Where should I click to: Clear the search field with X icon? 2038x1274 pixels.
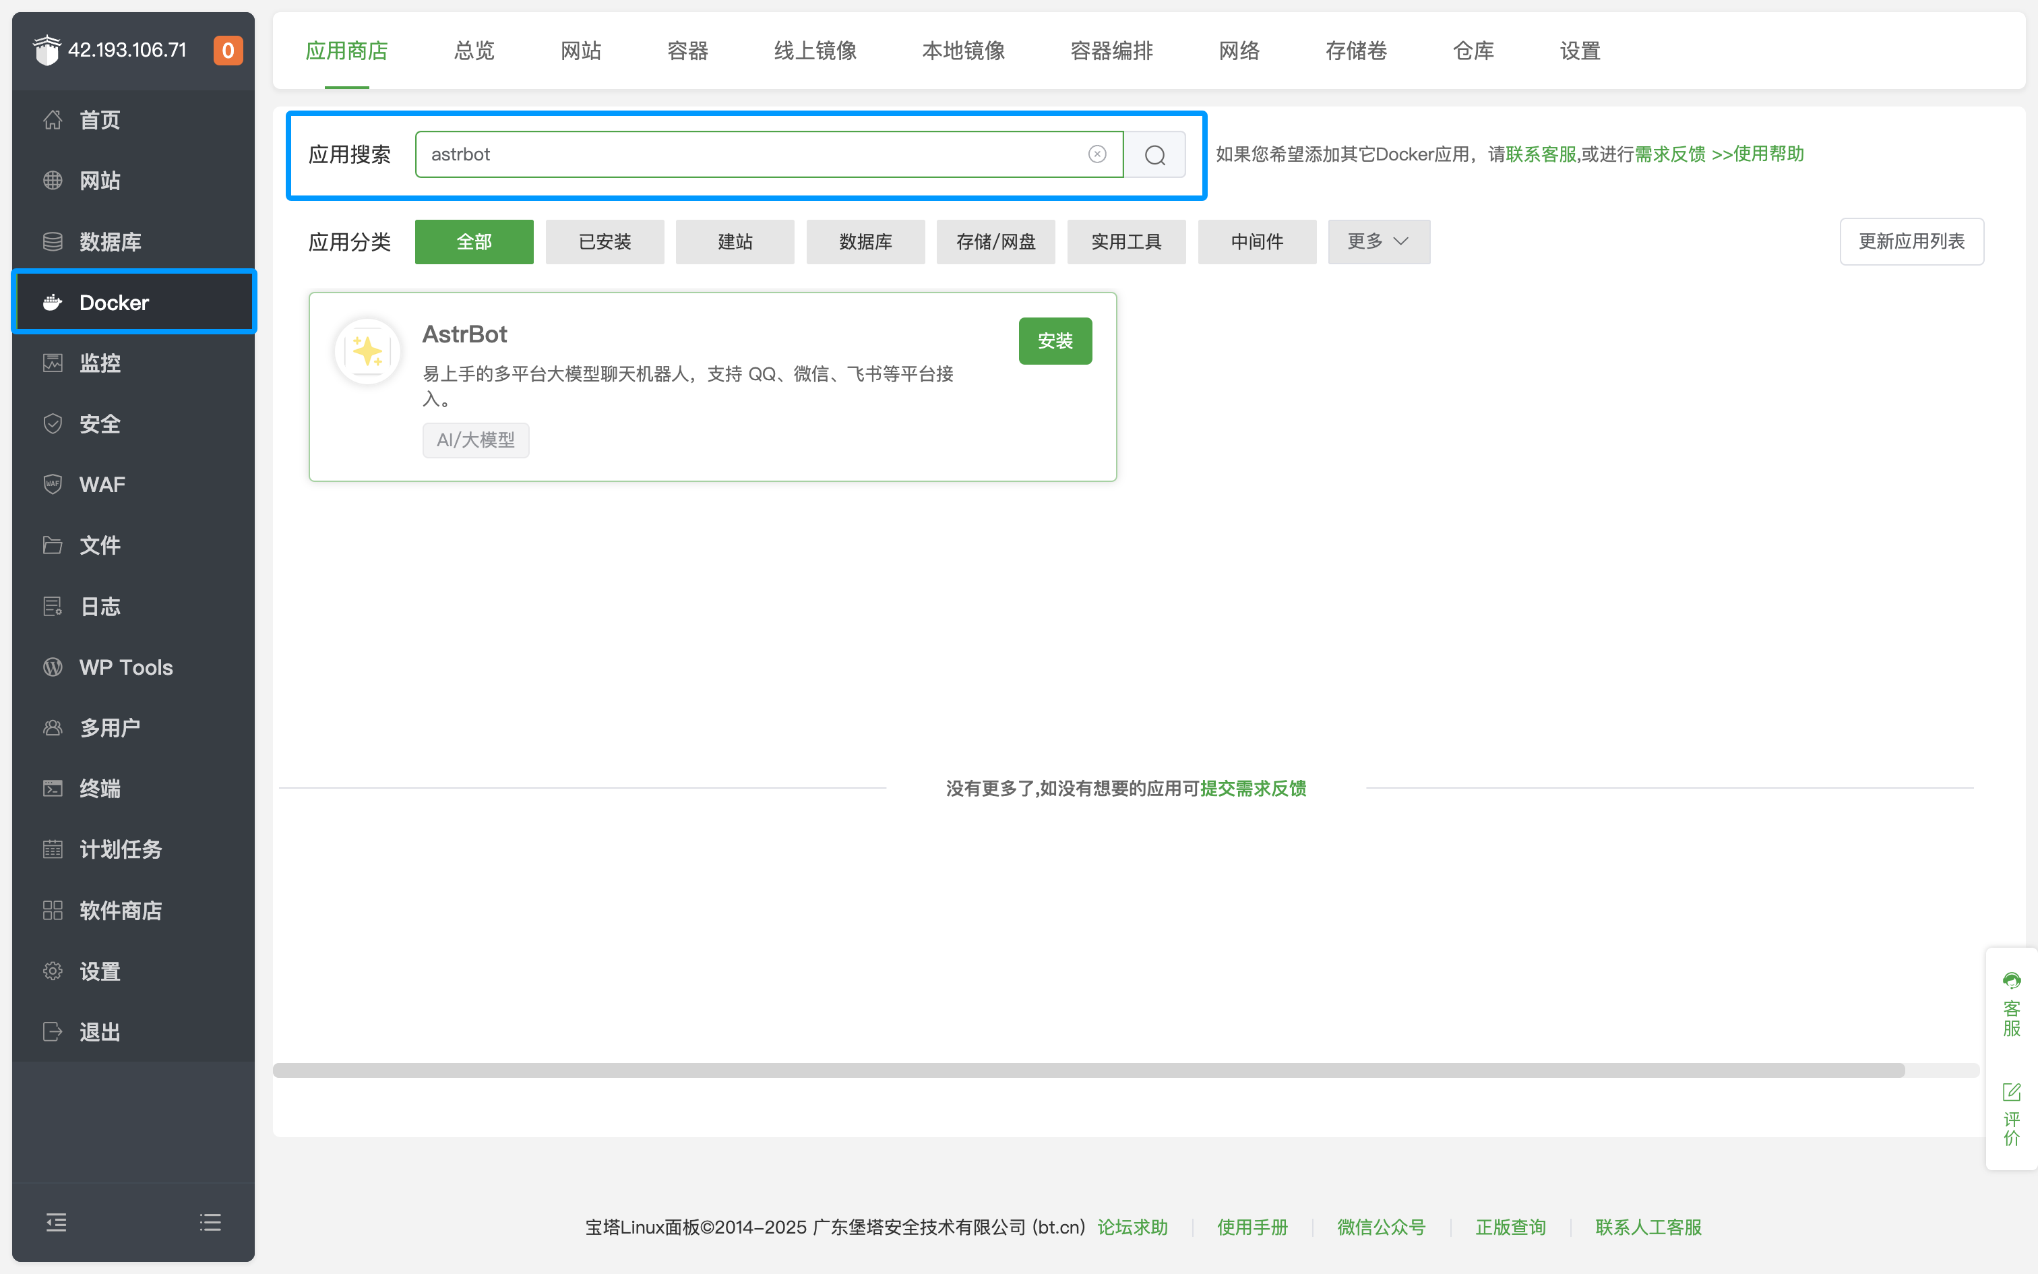pos(1097,154)
